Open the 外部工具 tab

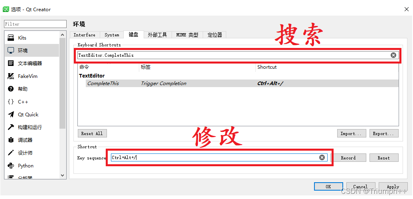tap(157, 35)
